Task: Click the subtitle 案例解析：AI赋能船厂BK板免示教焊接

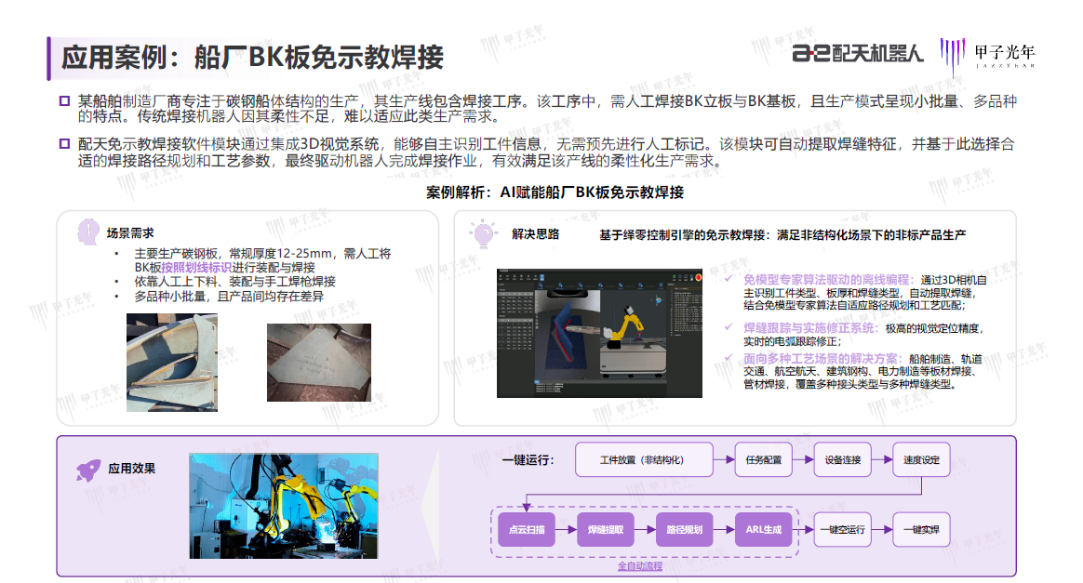Action: coord(555,192)
